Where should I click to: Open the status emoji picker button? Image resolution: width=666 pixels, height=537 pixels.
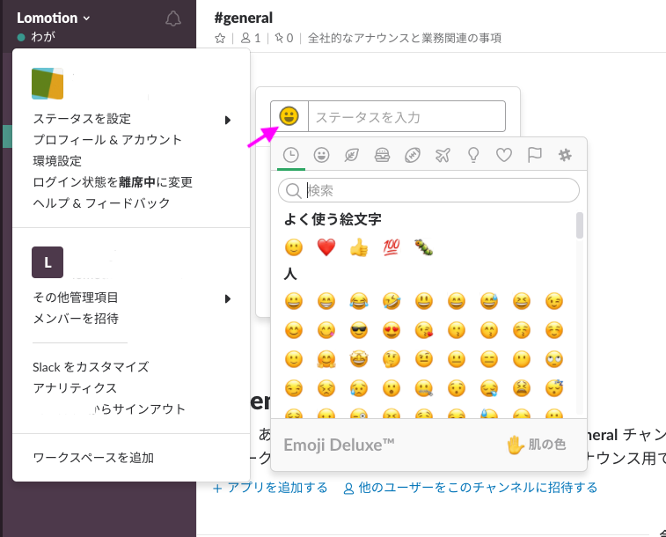[x=289, y=116]
